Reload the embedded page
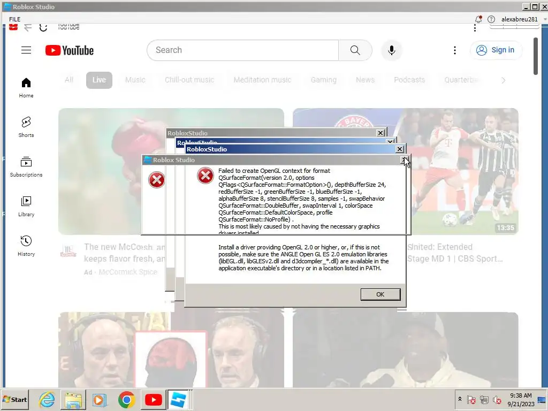Viewport: 548px width, 411px height. [x=43, y=27]
